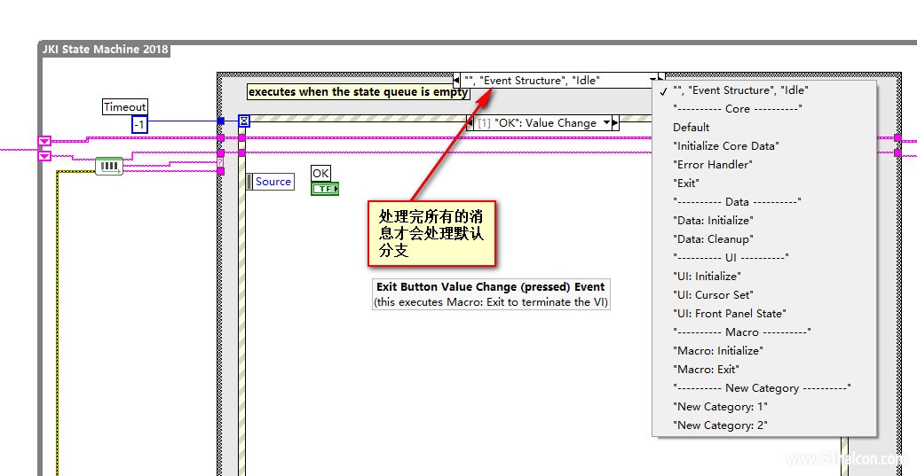Pick "UI: Front Panel State" case
Screen dimensions: 917x476
pos(729,314)
